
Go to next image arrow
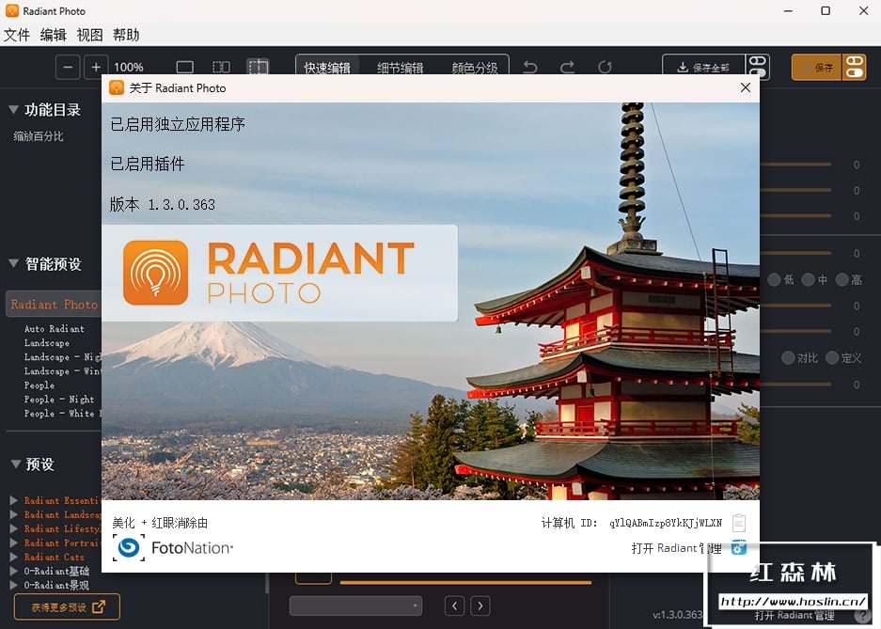tap(480, 606)
